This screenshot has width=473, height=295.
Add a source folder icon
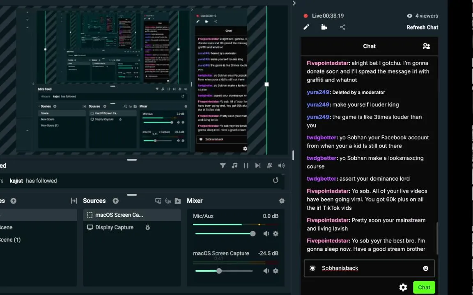(178, 201)
